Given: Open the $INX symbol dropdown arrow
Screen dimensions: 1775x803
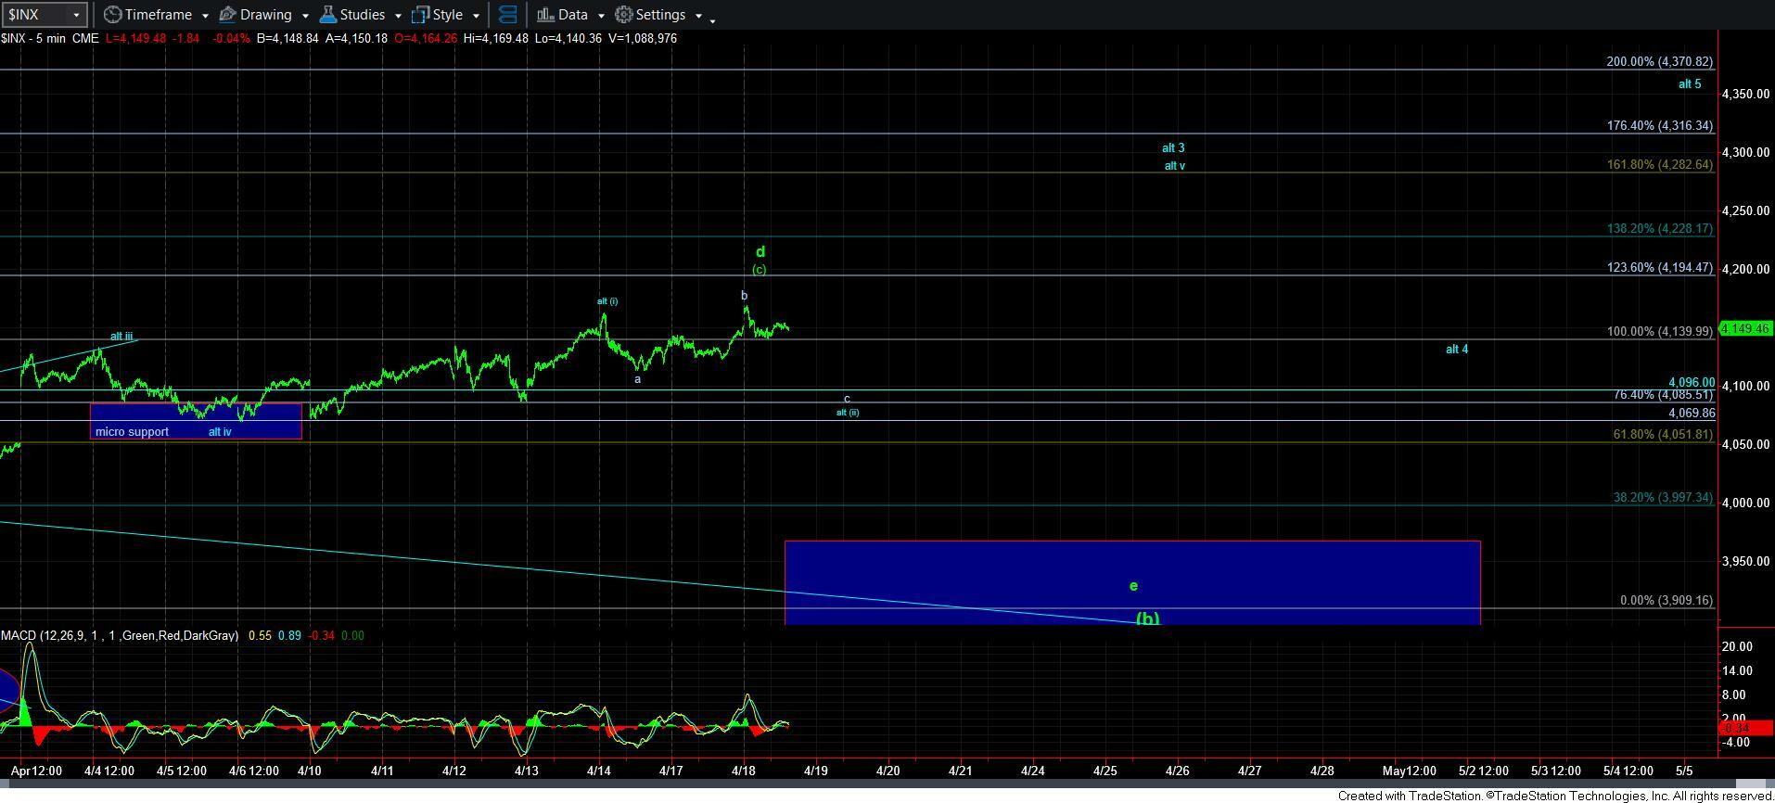Looking at the screenshot, I should point(76,16).
